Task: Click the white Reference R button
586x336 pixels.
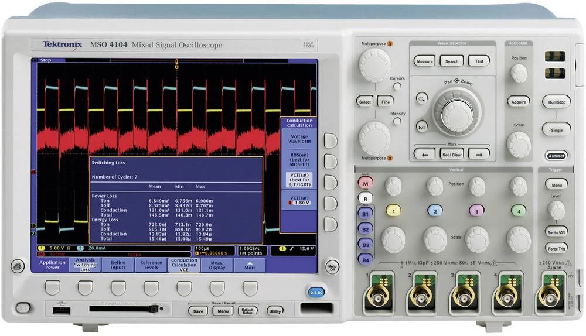Action: click(x=366, y=198)
